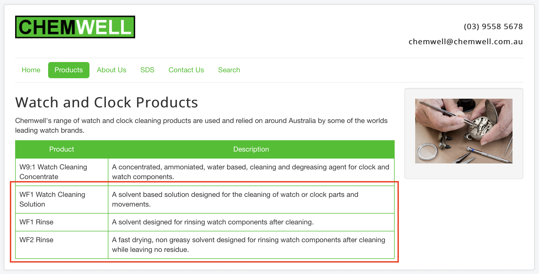Click the watch repair photo thumbnail

pyautogui.click(x=464, y=131)
